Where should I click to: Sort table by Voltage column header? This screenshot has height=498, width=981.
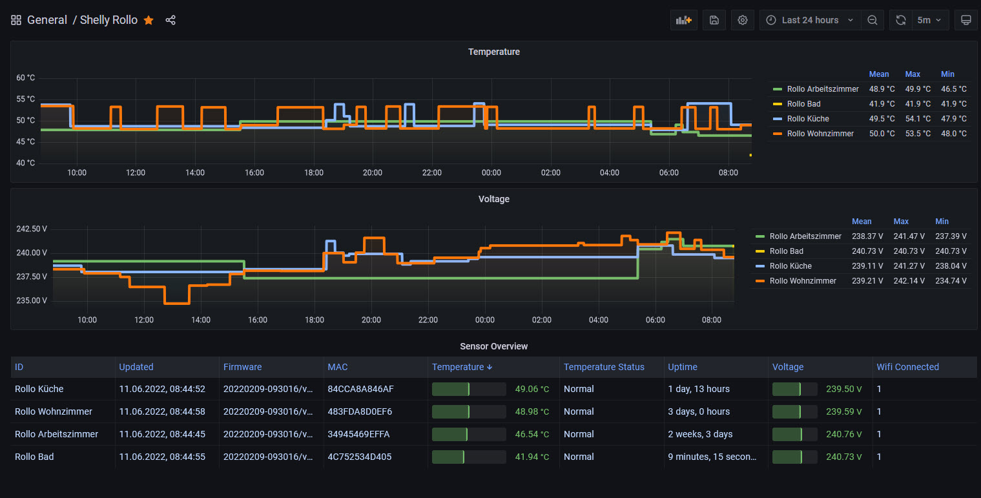(x=788, y=367)
